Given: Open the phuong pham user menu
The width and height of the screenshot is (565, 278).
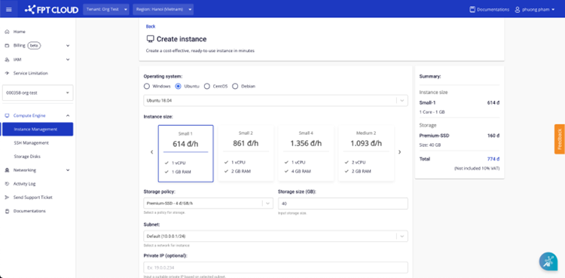Looking at the screenshot, I should 535,9.
